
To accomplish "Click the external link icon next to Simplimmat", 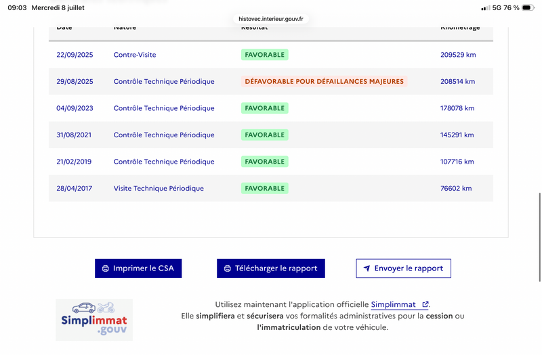I will coord(425,304).
